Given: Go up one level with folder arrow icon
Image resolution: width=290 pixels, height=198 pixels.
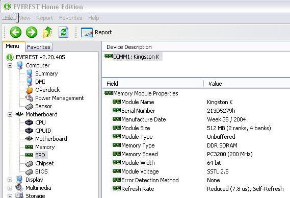Looking at the screenshot, I should (47, 32).
